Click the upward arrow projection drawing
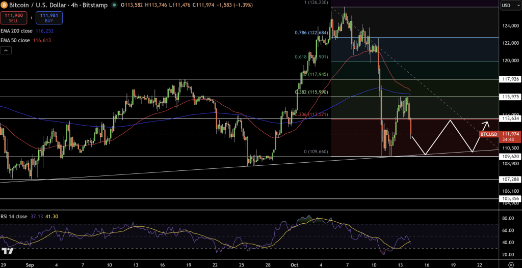The height and width of the screenshot is (268, 522). pyautogui.click(x=486, y=124)
